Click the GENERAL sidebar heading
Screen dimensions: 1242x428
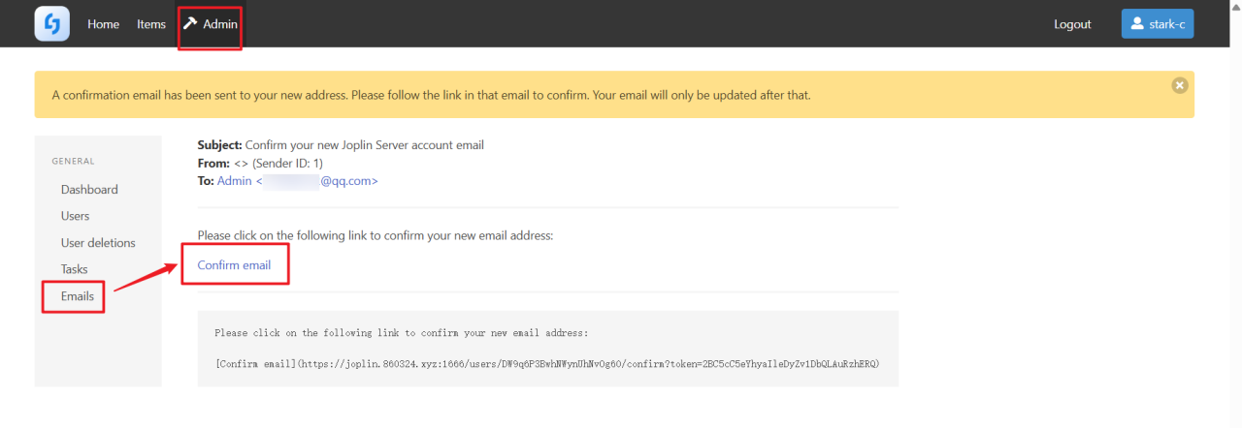click(73, 161)
